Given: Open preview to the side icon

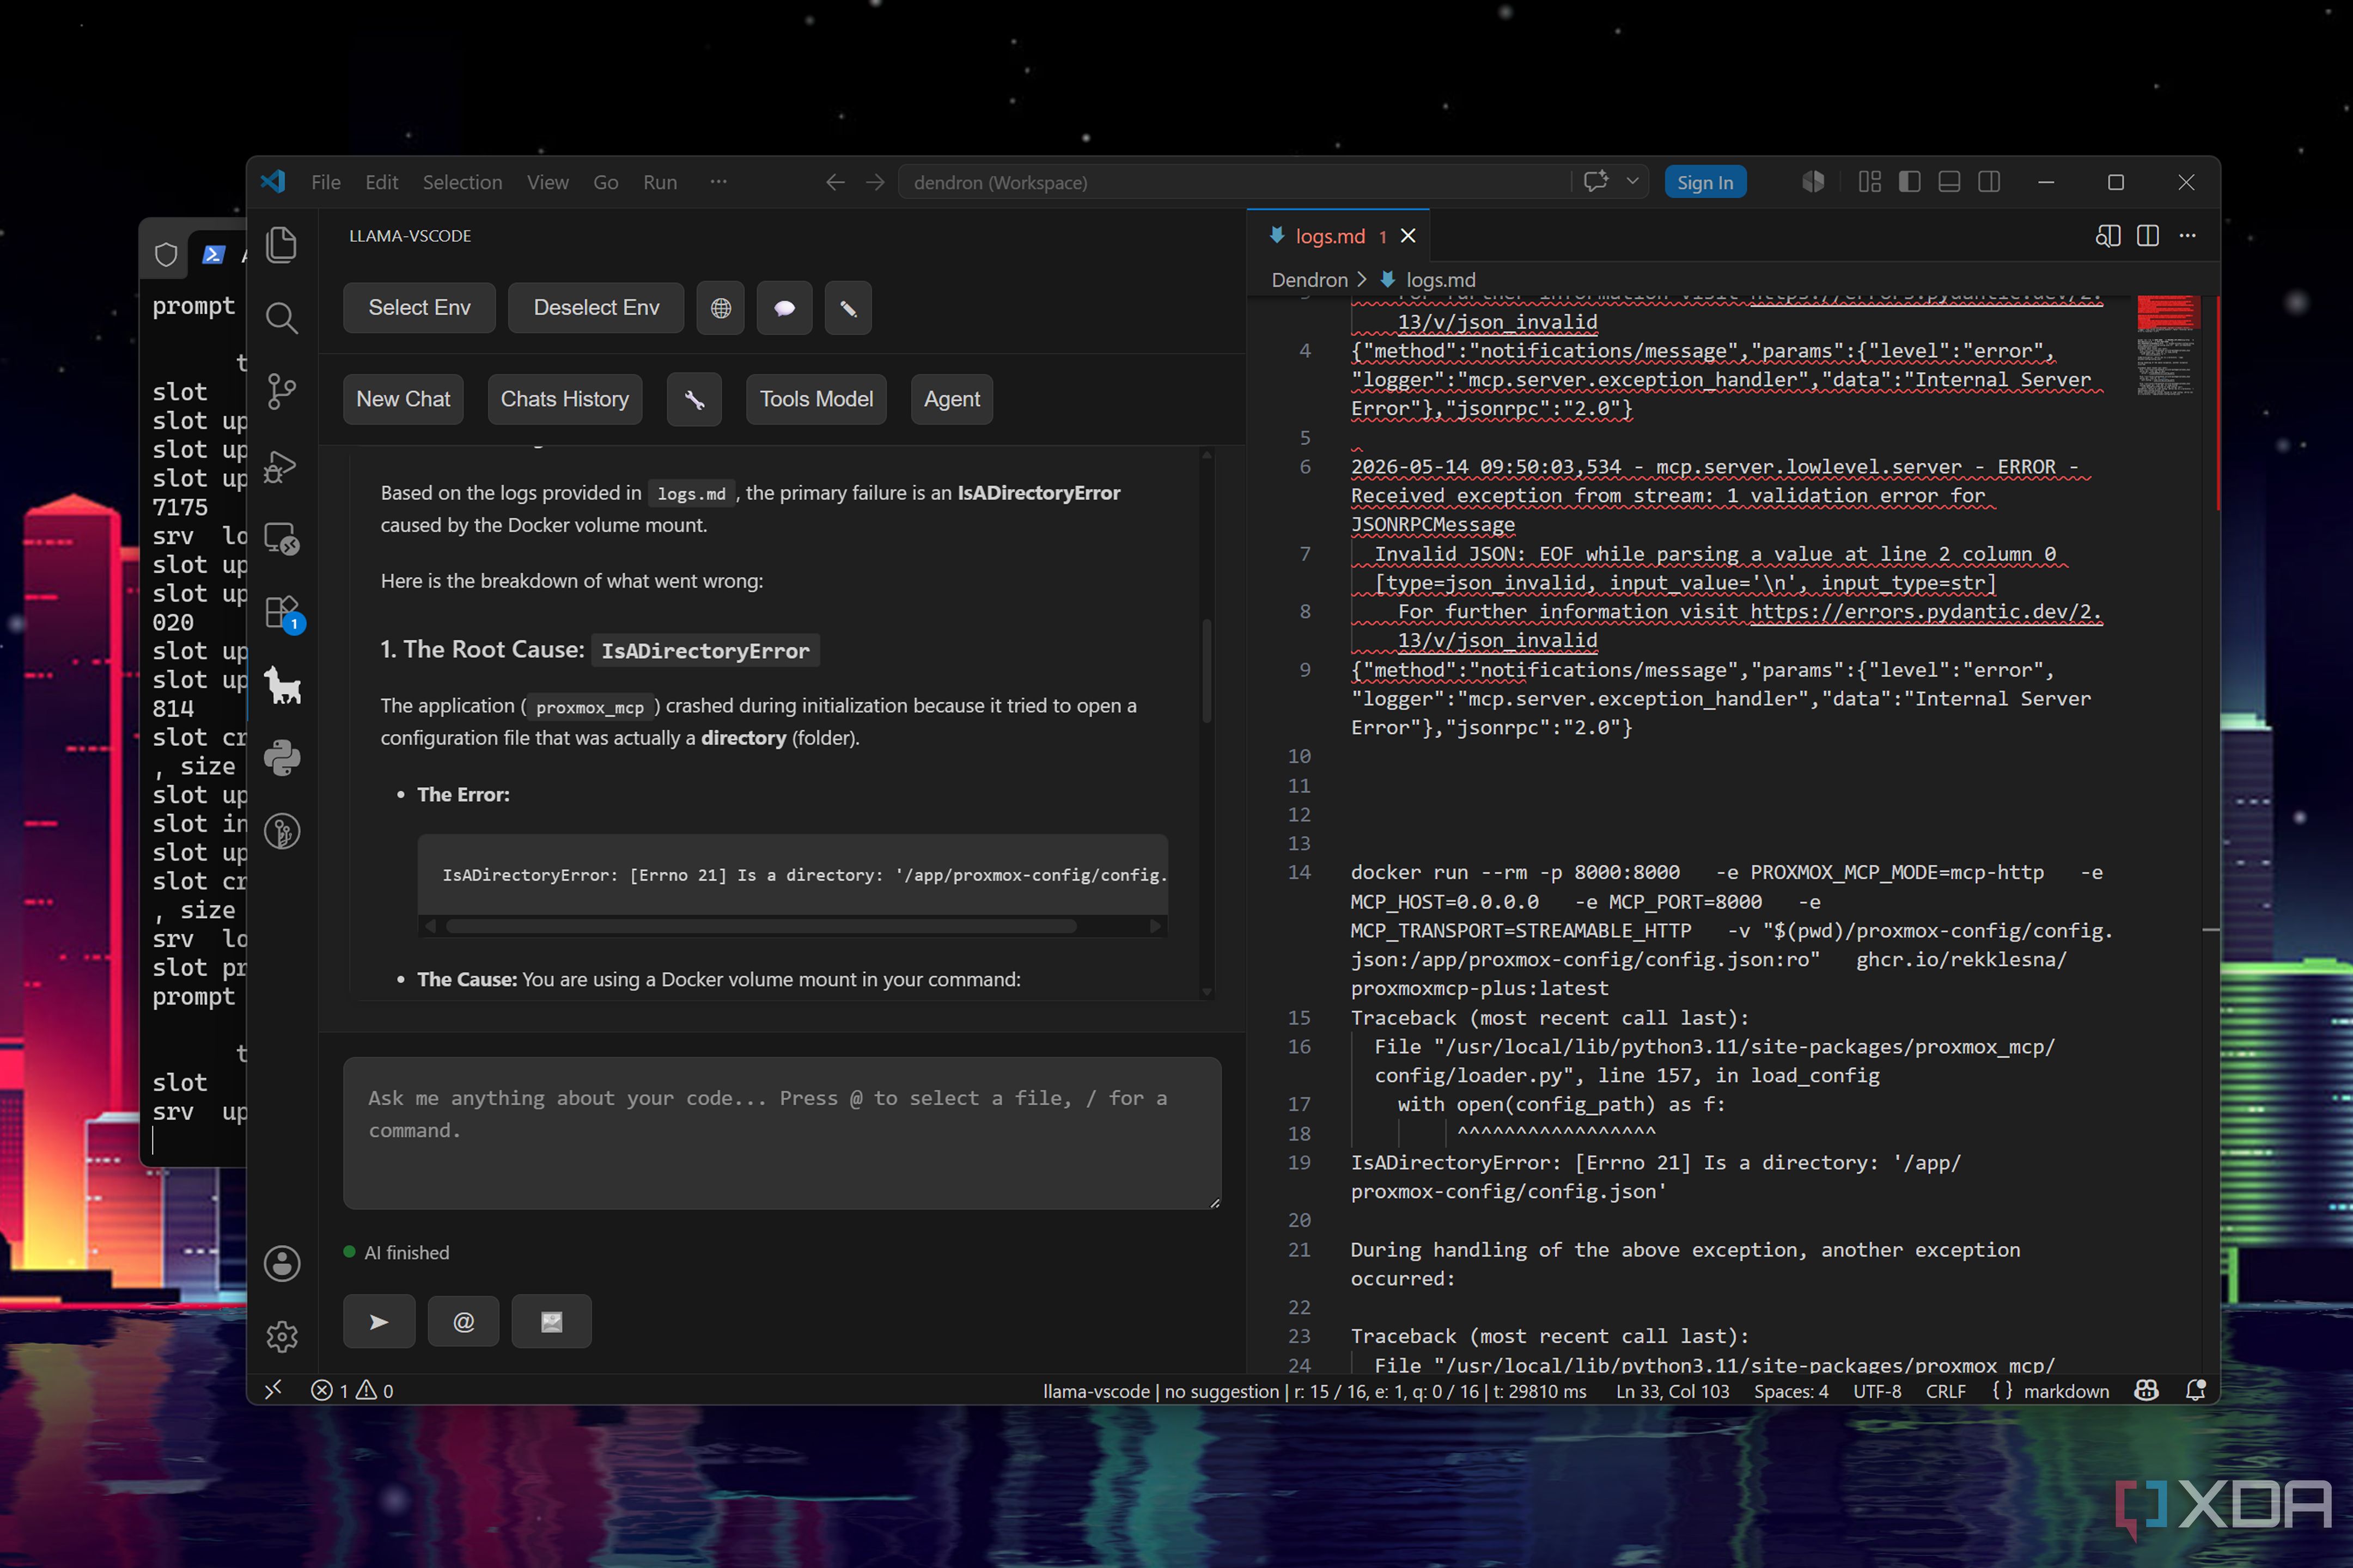Looking at the screenshot, I should (x=2108, y=236).
